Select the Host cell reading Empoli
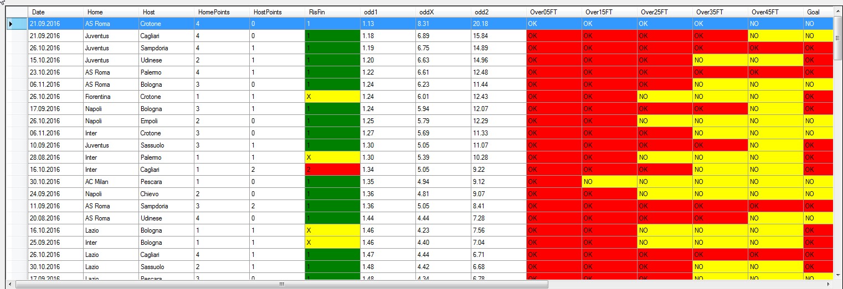The height and width of the screenshot is (289, 843). (166, 121)
